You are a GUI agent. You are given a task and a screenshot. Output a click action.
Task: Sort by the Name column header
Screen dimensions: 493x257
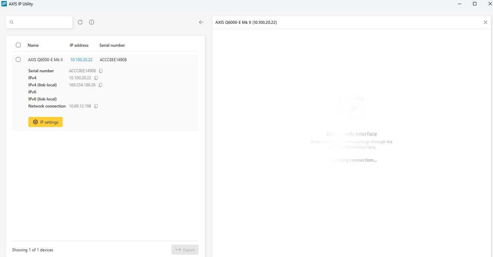pyautogui.click(x=33, y=45)
